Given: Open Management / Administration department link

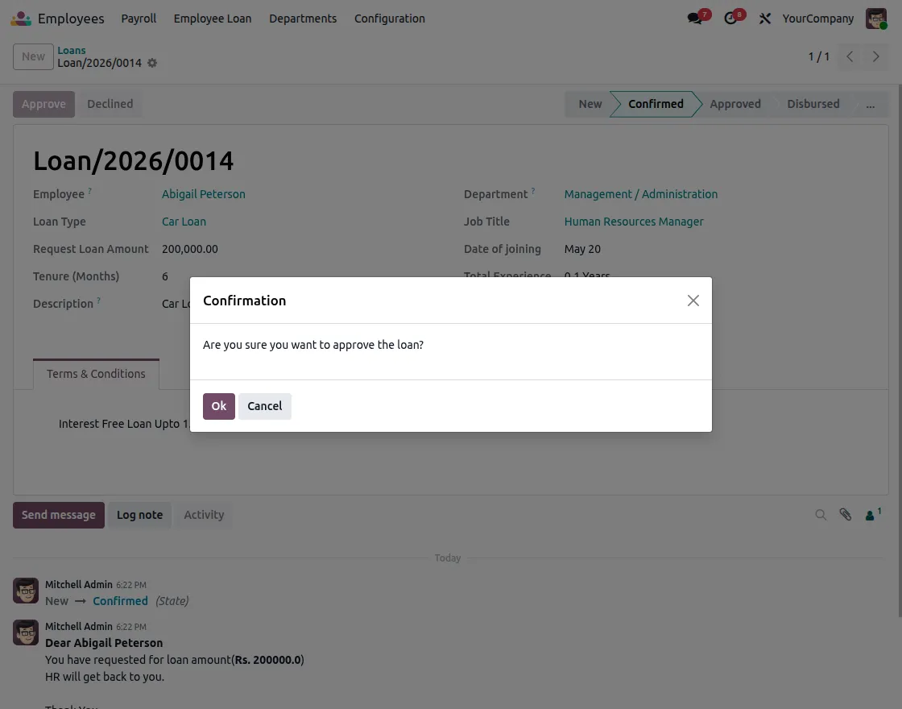Looking at the screenshot, I should (x=641, y=194).
